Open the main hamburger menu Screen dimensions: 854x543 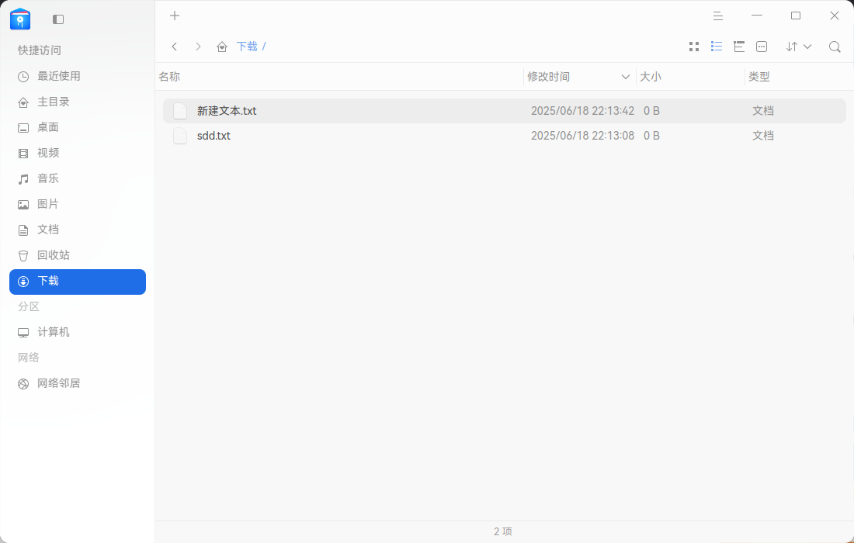coord(718,16)
